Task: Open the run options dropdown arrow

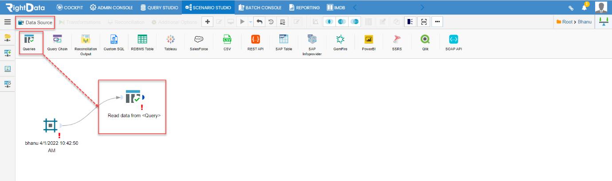Action: (250, 22)
